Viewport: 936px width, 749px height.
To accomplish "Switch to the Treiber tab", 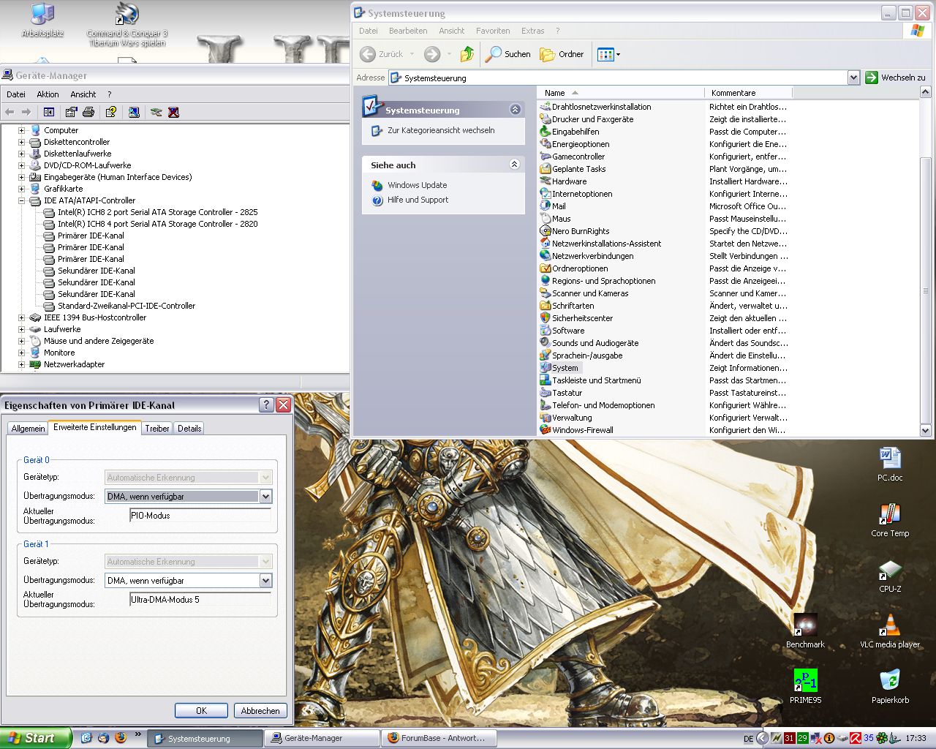I will 157,429.
